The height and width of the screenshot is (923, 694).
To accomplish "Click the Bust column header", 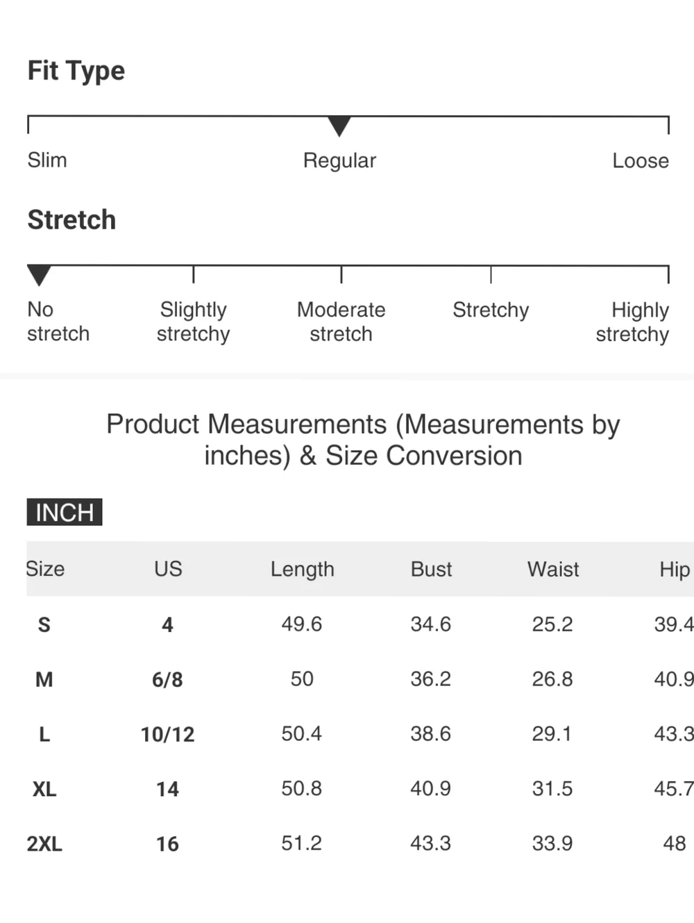I will 431,569.
